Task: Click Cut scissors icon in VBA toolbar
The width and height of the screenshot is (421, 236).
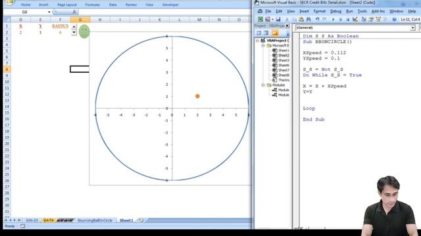Action: point(287,20)
